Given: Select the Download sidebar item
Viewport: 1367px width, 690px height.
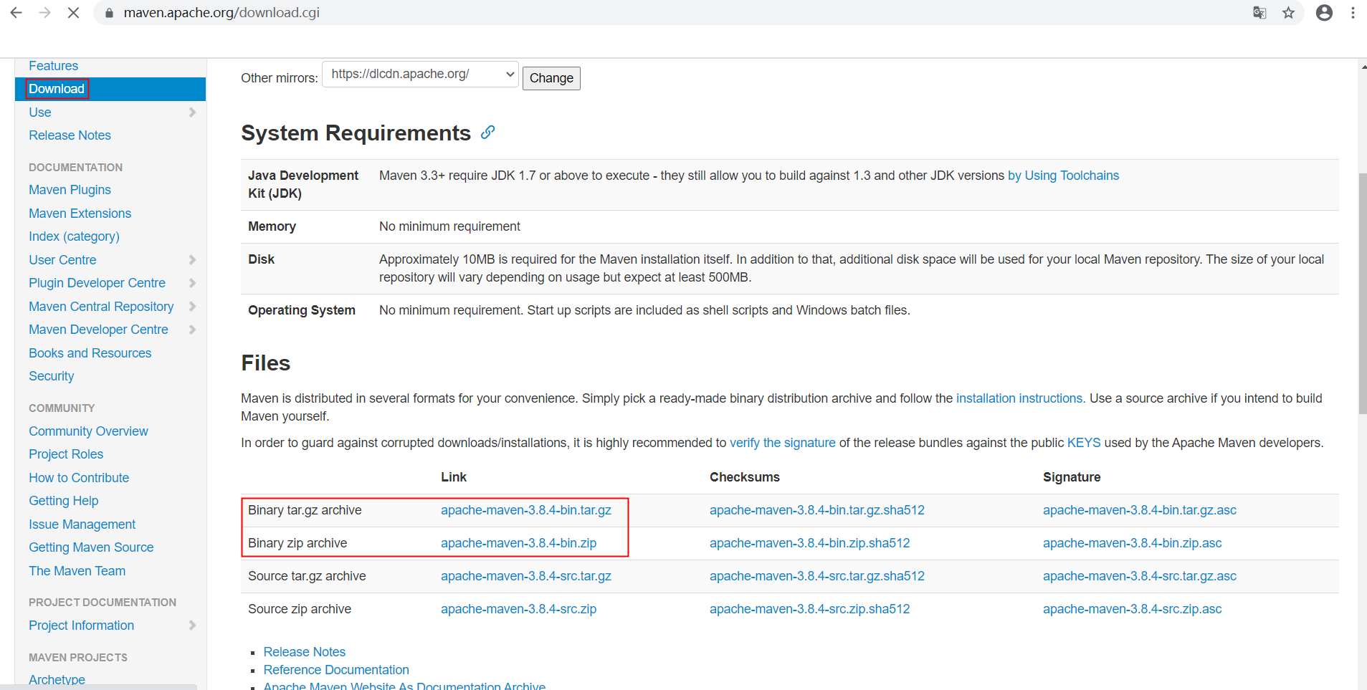Looking at the screenshot, I should [x=57, y=89].
